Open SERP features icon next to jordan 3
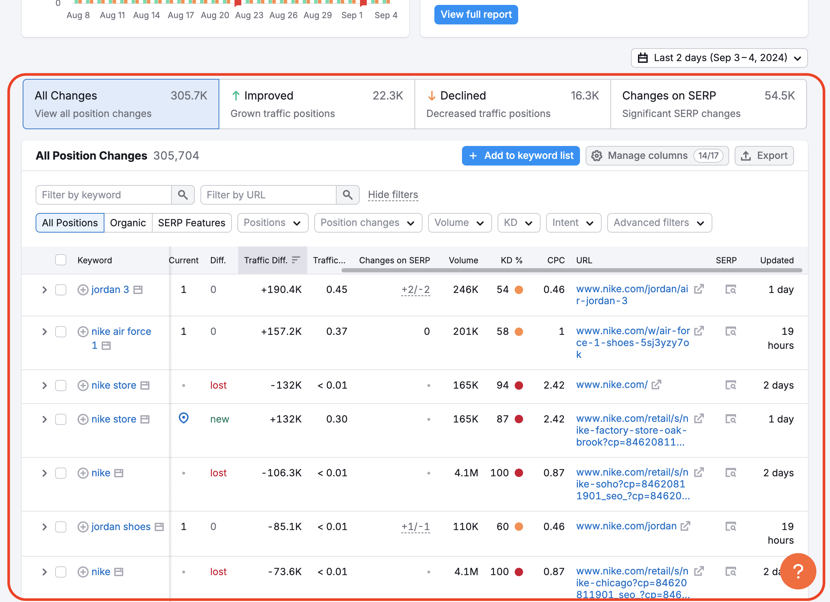This screenshot has height=602, width=830. pyautogui.click(x=138, y=290)
